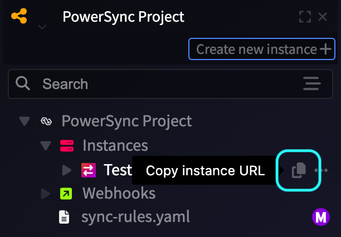Click the purple M modified badge
This screenshot has height=237, width=341.
[x=321, y=217]
